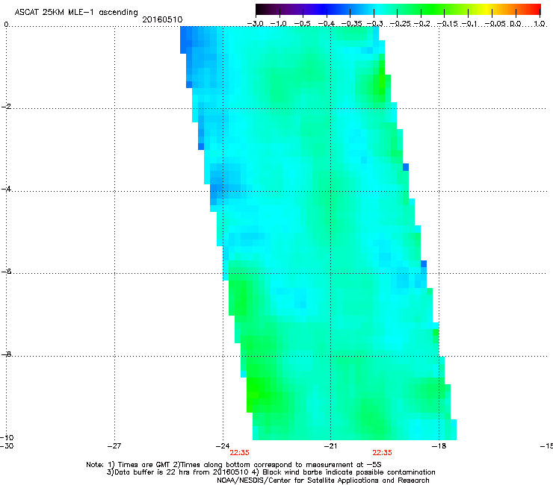Image resolution: width=553 pixels, height=485 pixels.
Task: Click the isolated blue pixel near -6 latitude
Action: point(424,264)
